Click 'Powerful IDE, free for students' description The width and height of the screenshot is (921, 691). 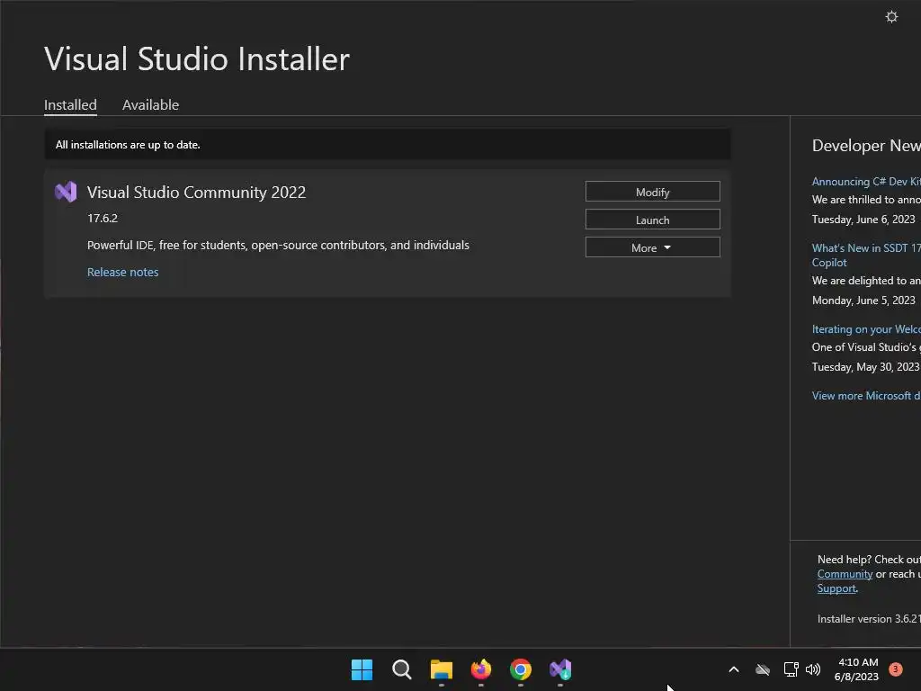278,245
